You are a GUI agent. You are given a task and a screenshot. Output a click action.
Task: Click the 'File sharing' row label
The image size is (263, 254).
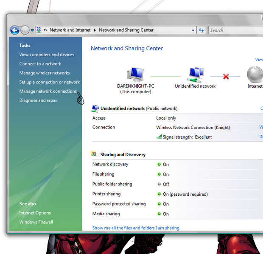(104, 174)
